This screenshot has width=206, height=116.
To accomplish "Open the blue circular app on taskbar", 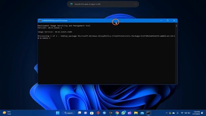I will [104, 113].
